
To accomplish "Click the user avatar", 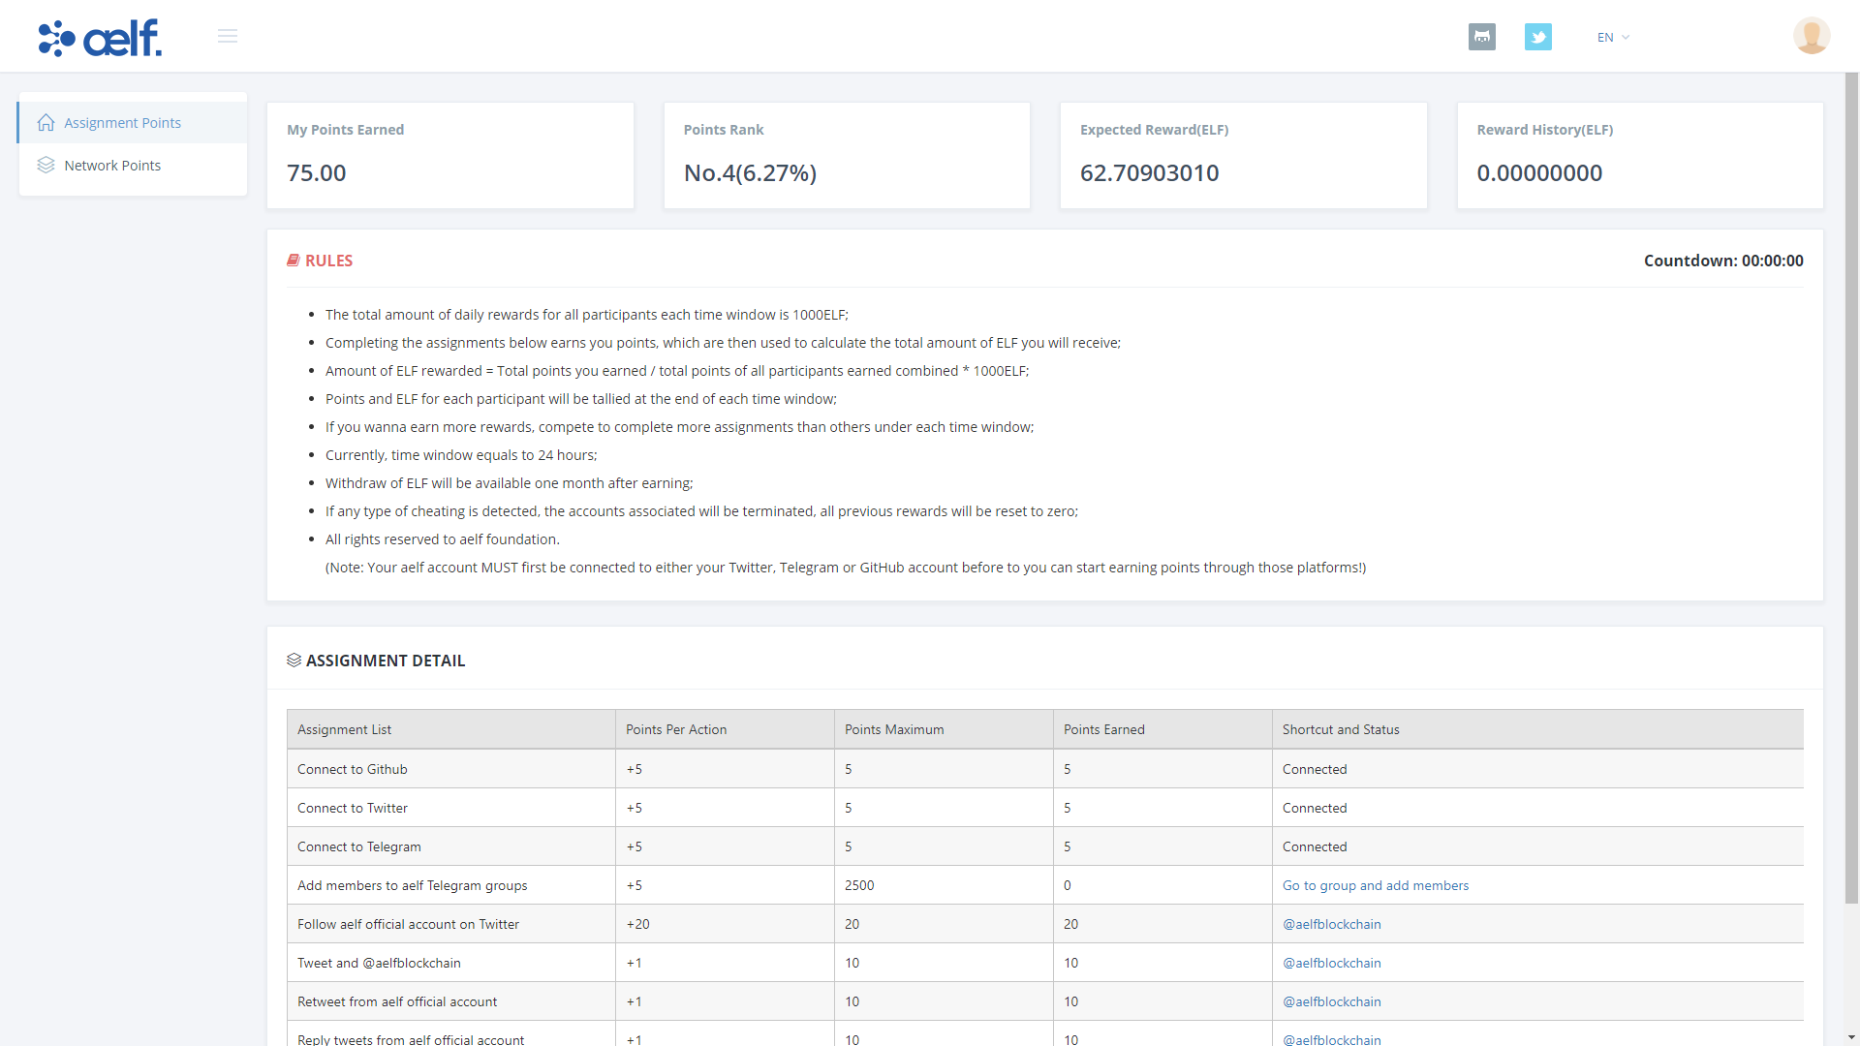I will click(x=1811, y=36).
